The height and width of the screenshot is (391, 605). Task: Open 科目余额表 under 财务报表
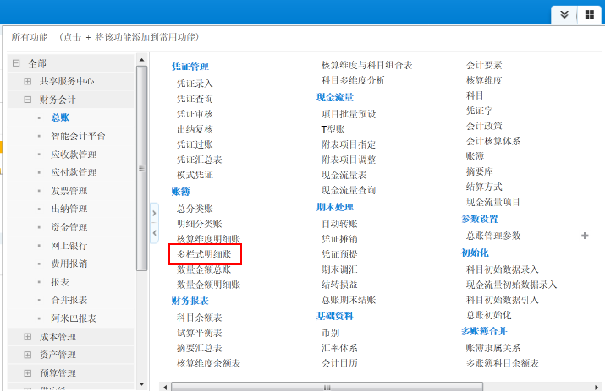pyautogui.click(x=199, y=318)
